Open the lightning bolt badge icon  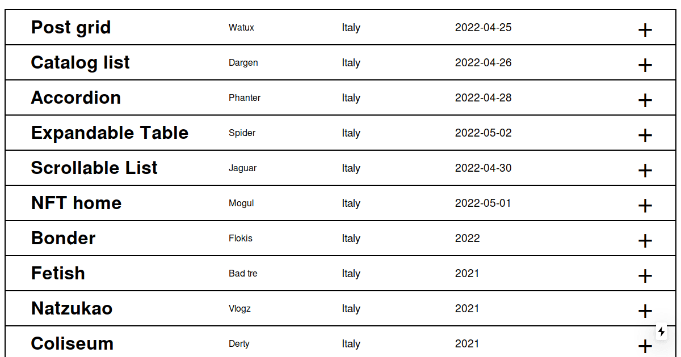pyautogui.click(x=662, y=331)
